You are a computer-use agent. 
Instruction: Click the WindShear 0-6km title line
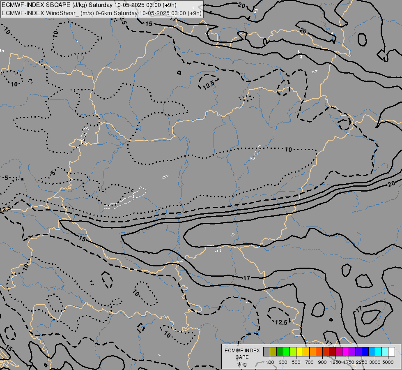tap(101, 13)
